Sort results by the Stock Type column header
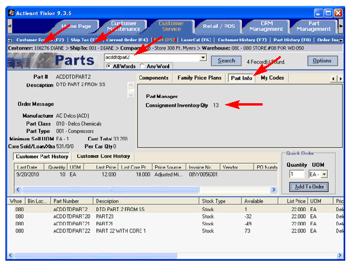The width and height of the screenshot is (347, 266). (x=220, y=201)
